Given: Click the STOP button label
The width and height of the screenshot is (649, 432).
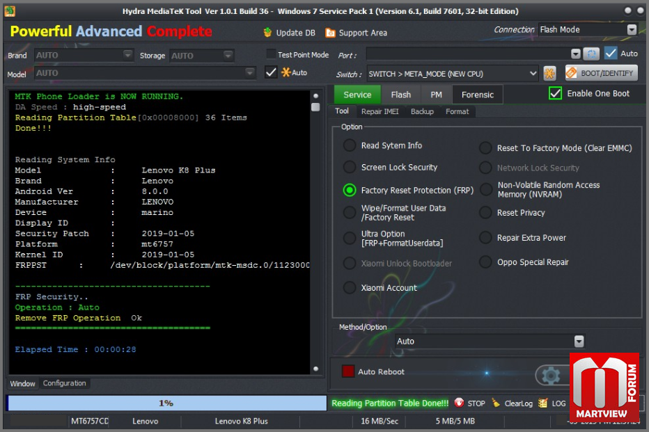Looking at the screenshot, I should click(x=476, y=403).
